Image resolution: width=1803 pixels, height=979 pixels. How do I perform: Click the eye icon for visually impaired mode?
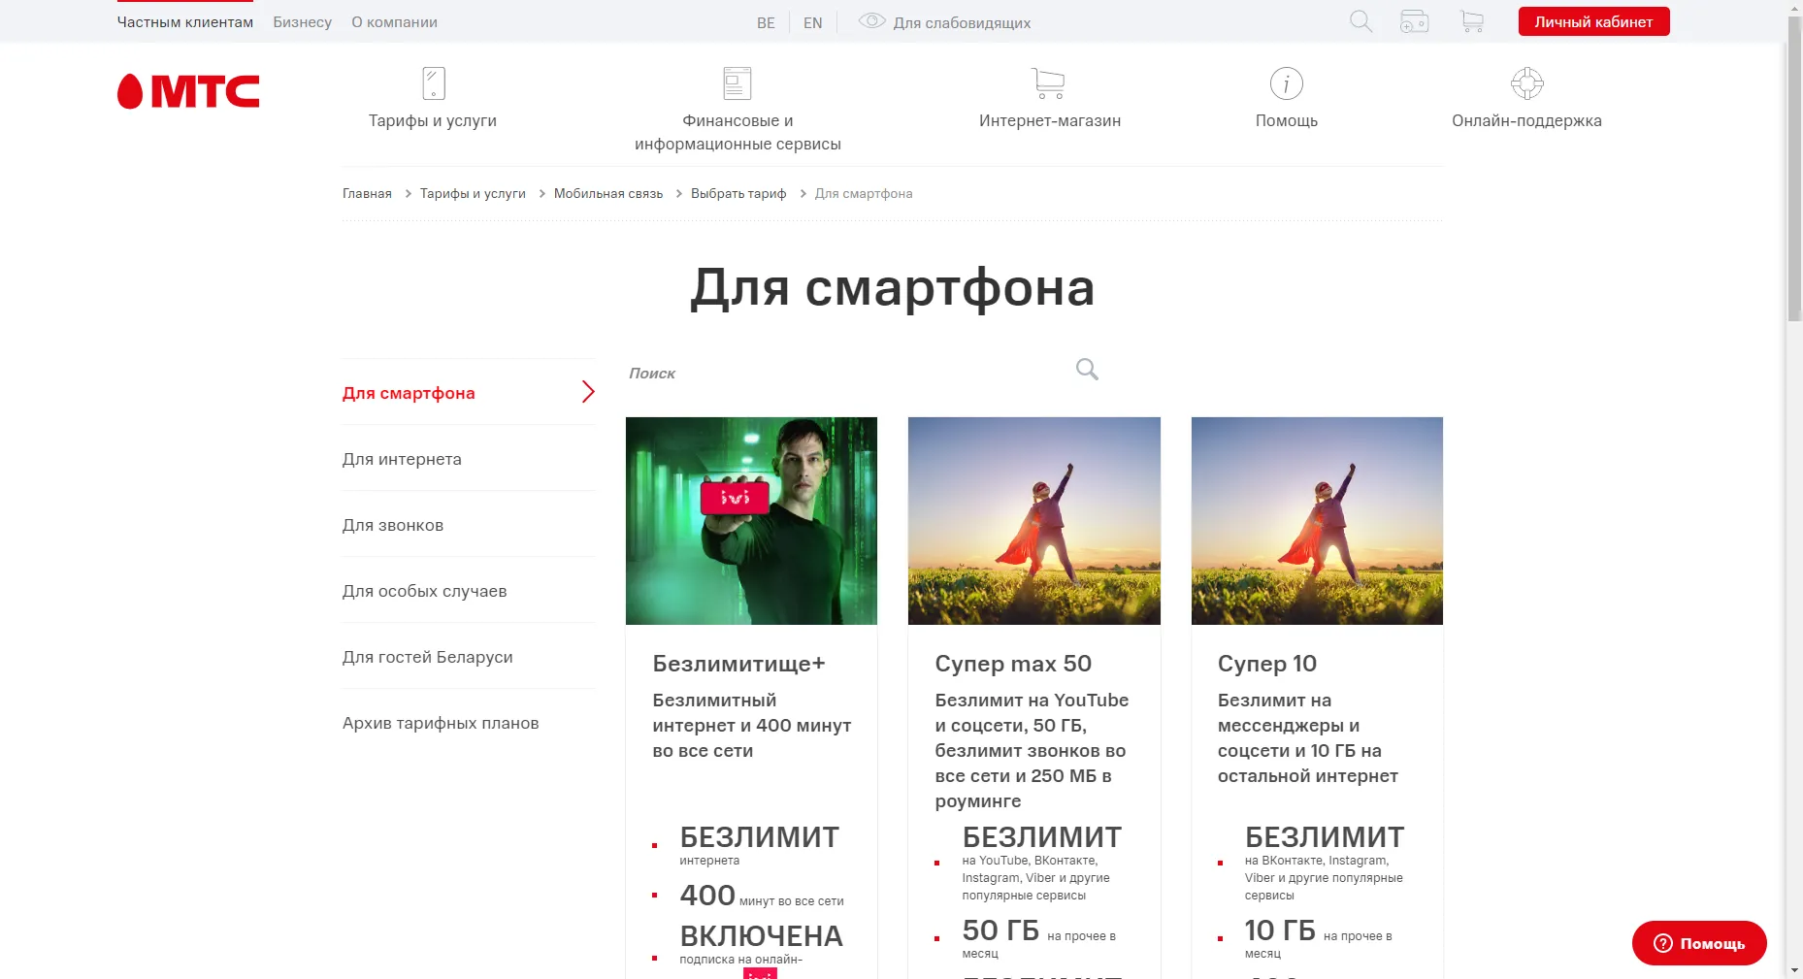coord(872,21)
